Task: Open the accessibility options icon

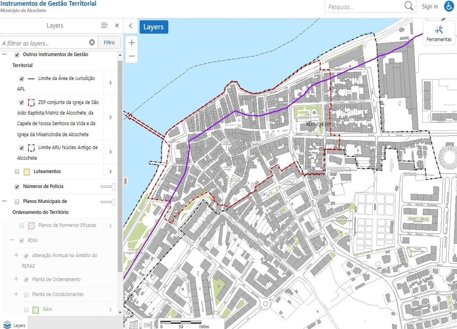Action: (x=449, y=6)
